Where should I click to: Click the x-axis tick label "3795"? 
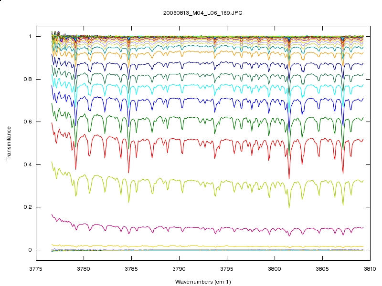click(x=227, y=269)
